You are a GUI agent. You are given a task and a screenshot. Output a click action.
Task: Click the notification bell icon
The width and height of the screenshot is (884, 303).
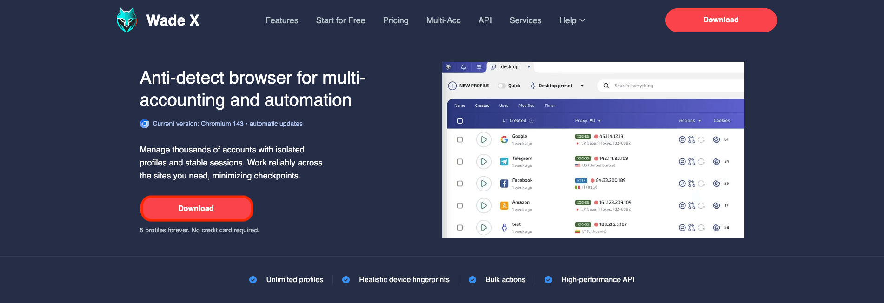[x=464, y=67]
